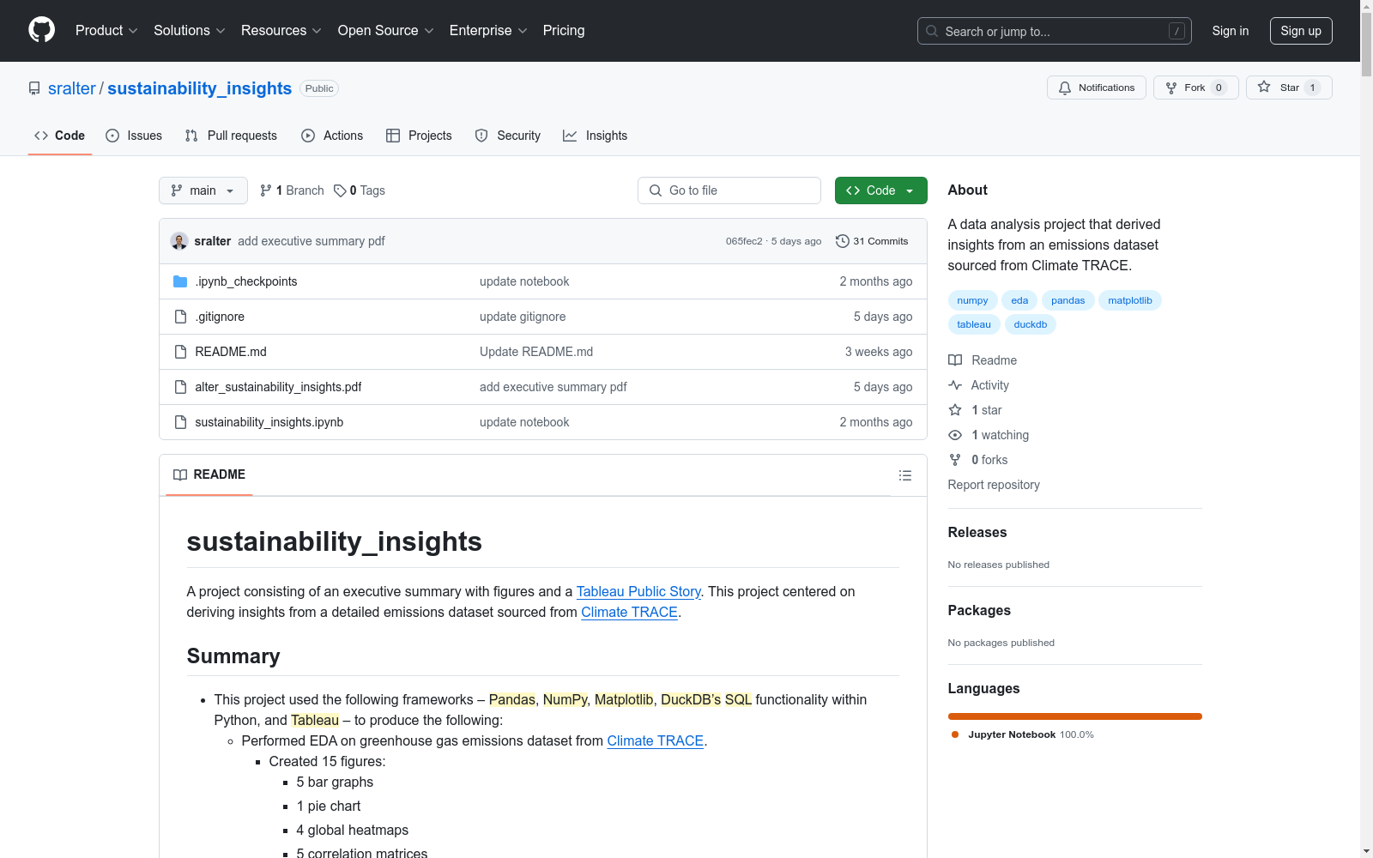The height and width of the screenshot is (858, 1373).
Task: Open the Releases heading link
Action: 977,532
